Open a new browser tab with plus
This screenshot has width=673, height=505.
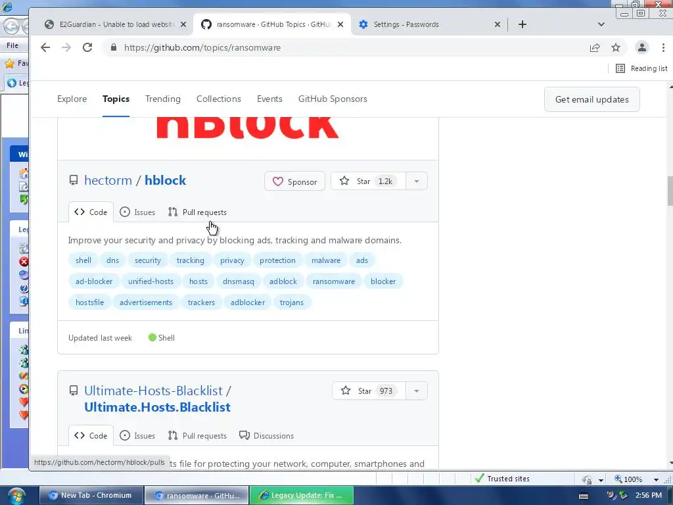coord(522,24)
